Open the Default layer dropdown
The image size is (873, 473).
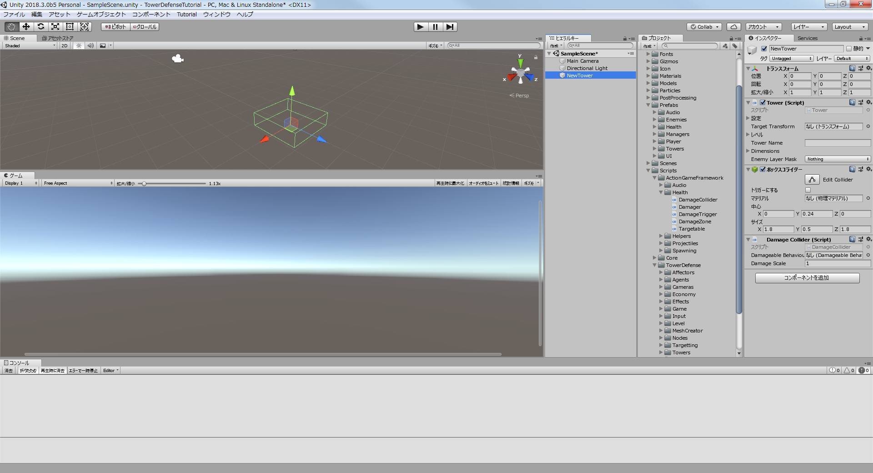click(x=852, y=58)
